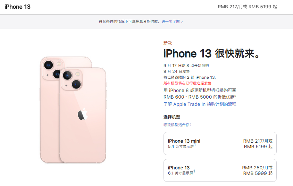
Task: Click the flash on the front phone
Action: coord(77,74)
